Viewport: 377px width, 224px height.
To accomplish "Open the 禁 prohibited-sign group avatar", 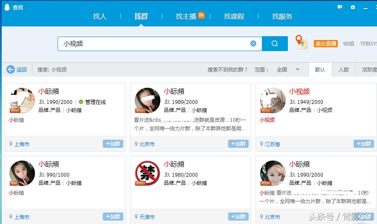I will (x=148, y=173).
